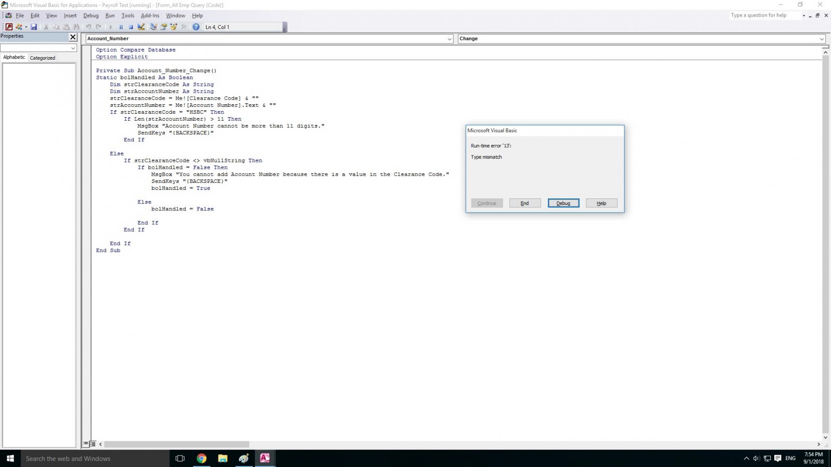Click the Redo arrow icon
Screen dimensions: 831x467
pyautogui.click(x=99, y=27)
